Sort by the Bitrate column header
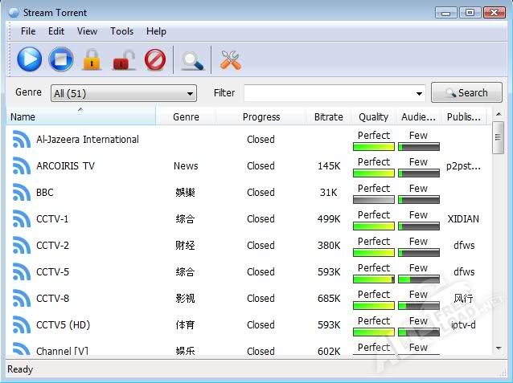The width and height of the screenshot is (513, 383). [328, 117]
